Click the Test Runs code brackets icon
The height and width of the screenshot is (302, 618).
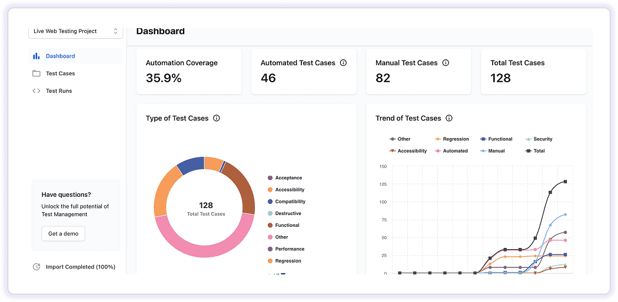[x=36, y=91]
